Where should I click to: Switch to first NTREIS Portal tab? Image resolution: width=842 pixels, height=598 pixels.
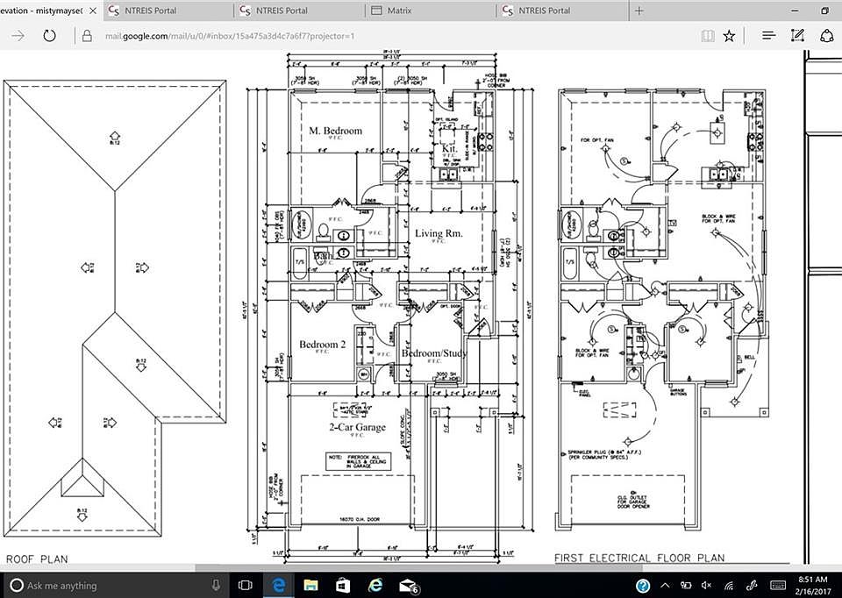[x=168, y=11]
